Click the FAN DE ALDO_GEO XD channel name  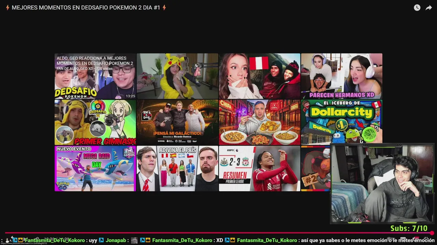[x=75, y=68]
